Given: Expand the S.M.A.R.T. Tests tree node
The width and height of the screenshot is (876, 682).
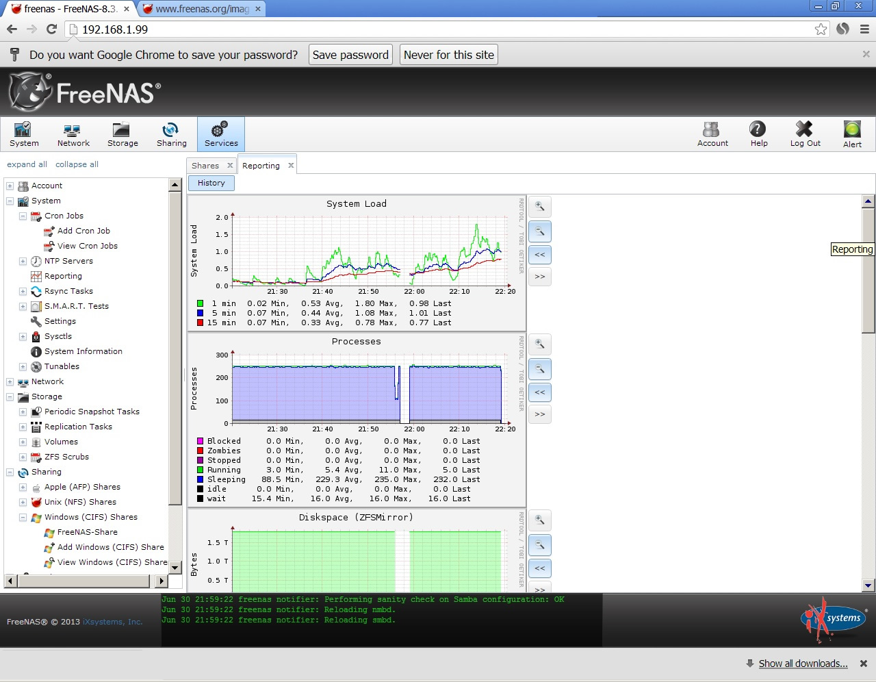Looking at the screenshot, I should point(23,307).
